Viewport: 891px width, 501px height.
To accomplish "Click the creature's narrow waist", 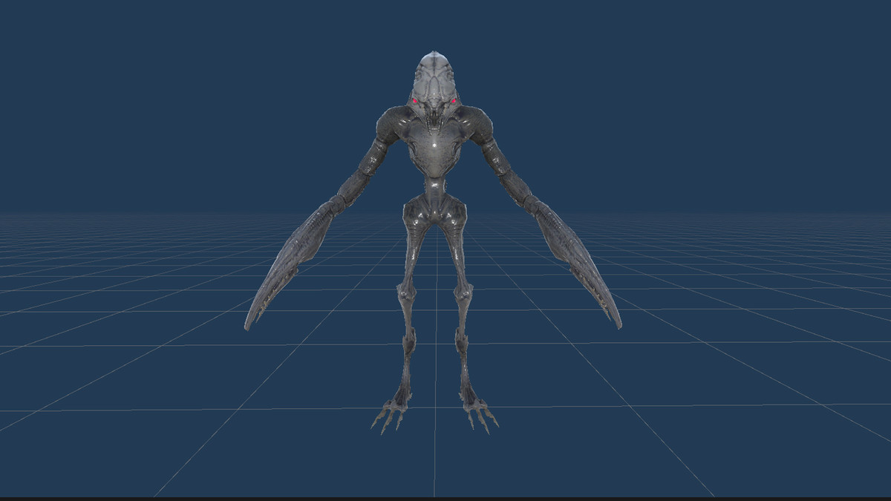I will [434, 185].
